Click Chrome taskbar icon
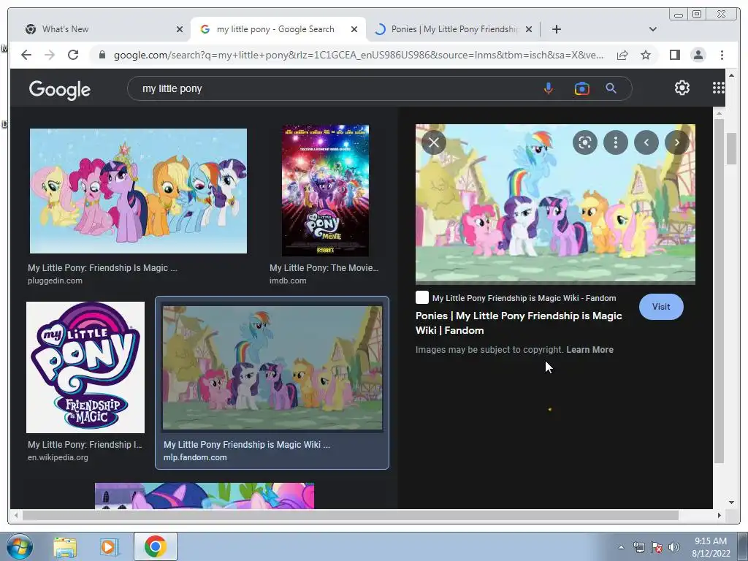Screen dimensions: 748x561 pyautogui.click(x=156, y=546)
